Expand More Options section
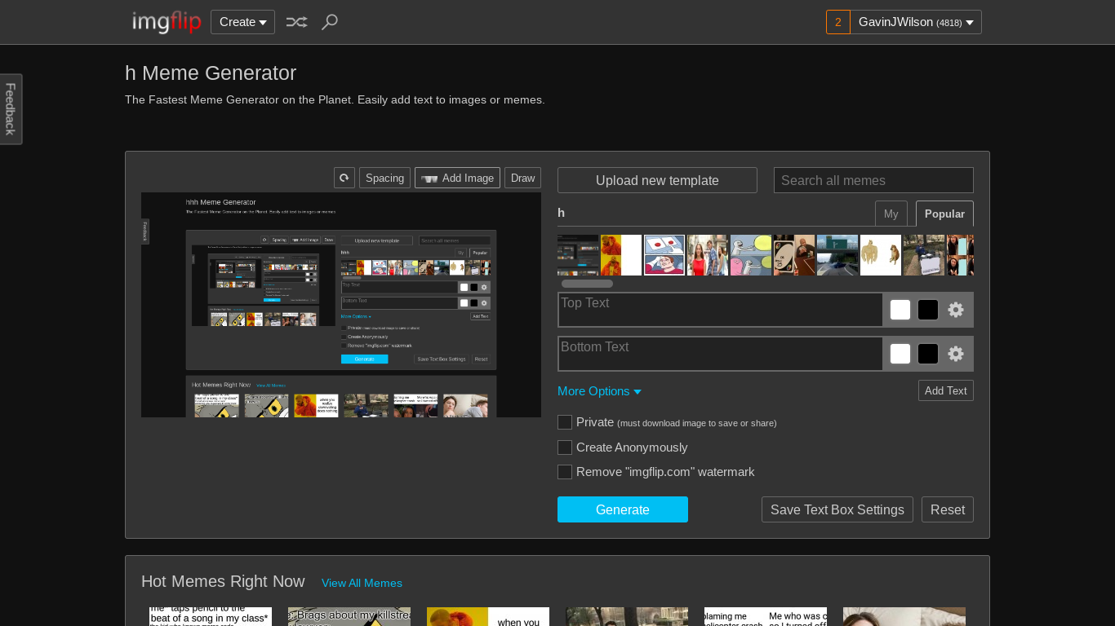 pos(599,391)
